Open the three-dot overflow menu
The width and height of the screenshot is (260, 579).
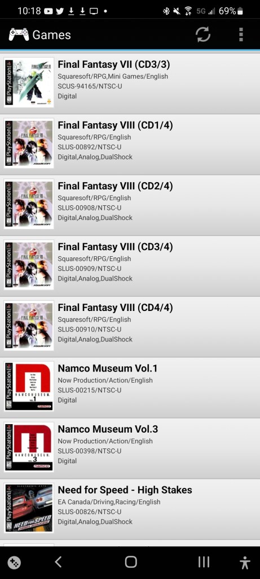pyautogui.click(x=241, y=34)
